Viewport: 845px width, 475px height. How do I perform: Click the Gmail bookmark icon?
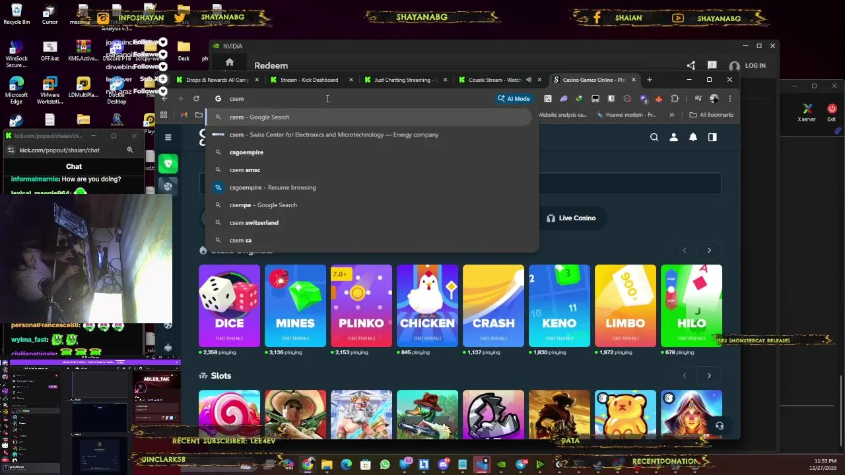coord(184,115)
